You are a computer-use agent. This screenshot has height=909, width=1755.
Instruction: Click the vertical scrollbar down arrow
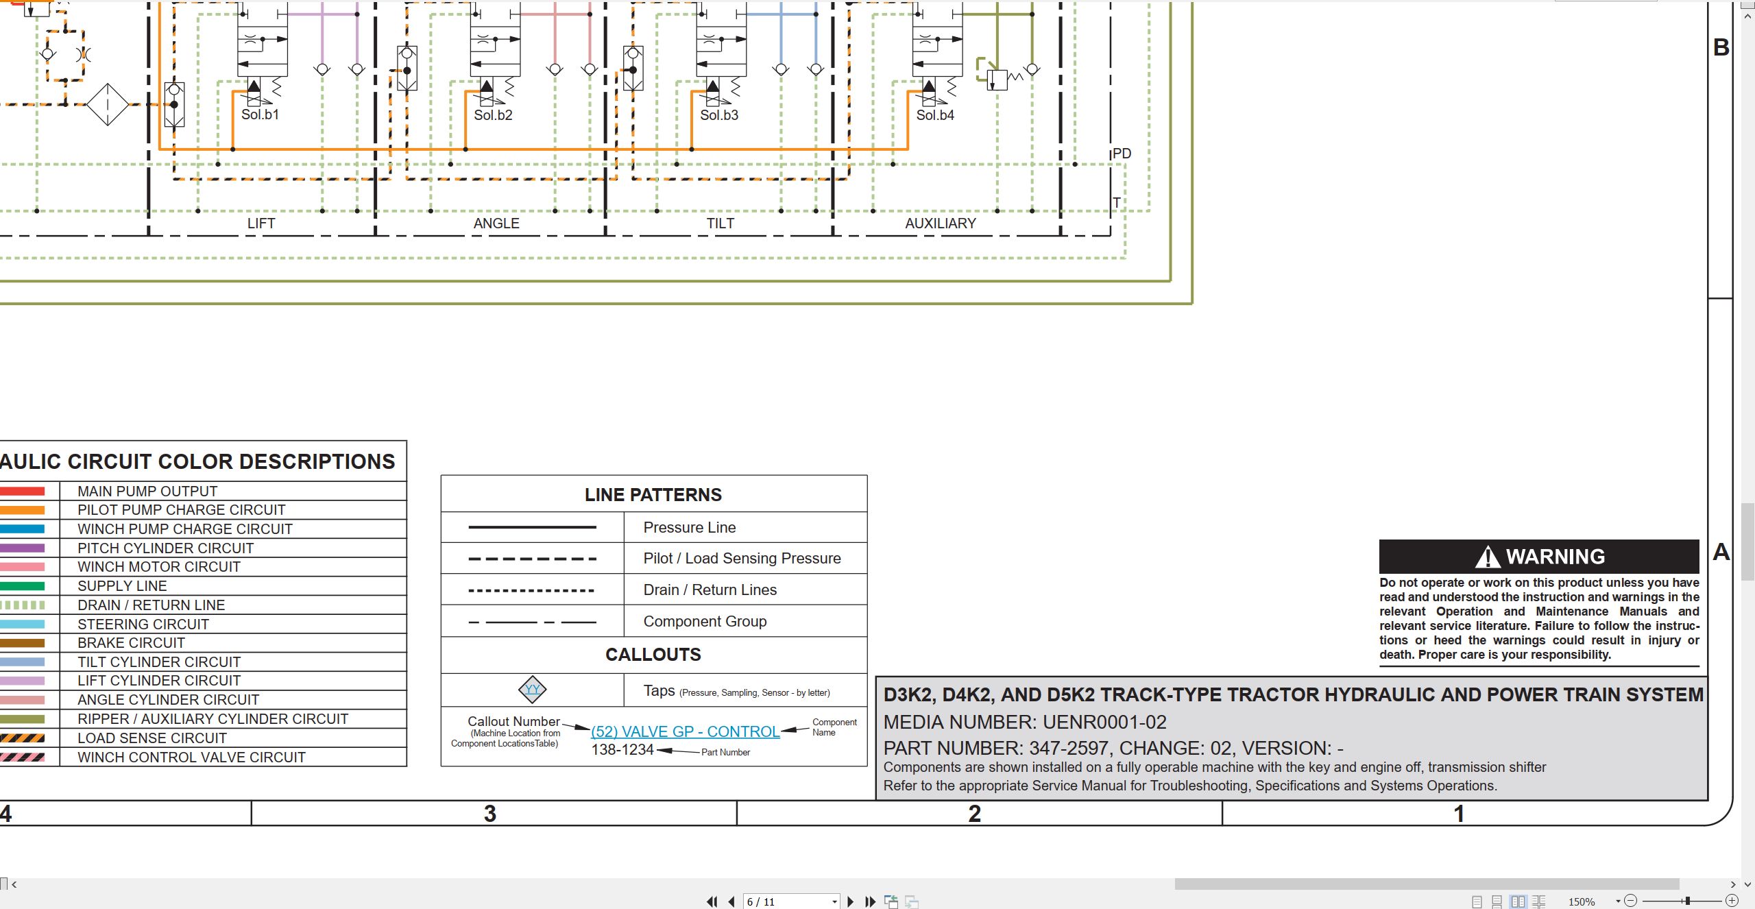tap(1747, 884)
